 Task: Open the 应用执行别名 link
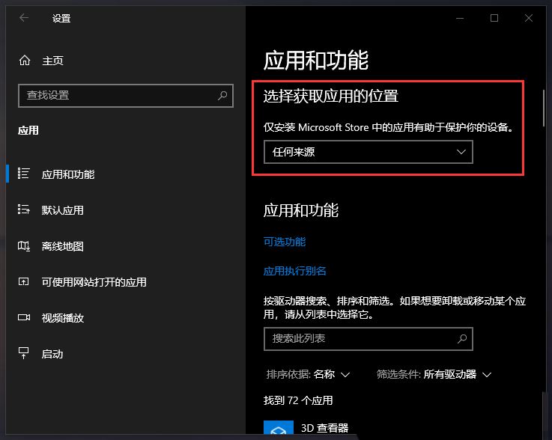295,271
